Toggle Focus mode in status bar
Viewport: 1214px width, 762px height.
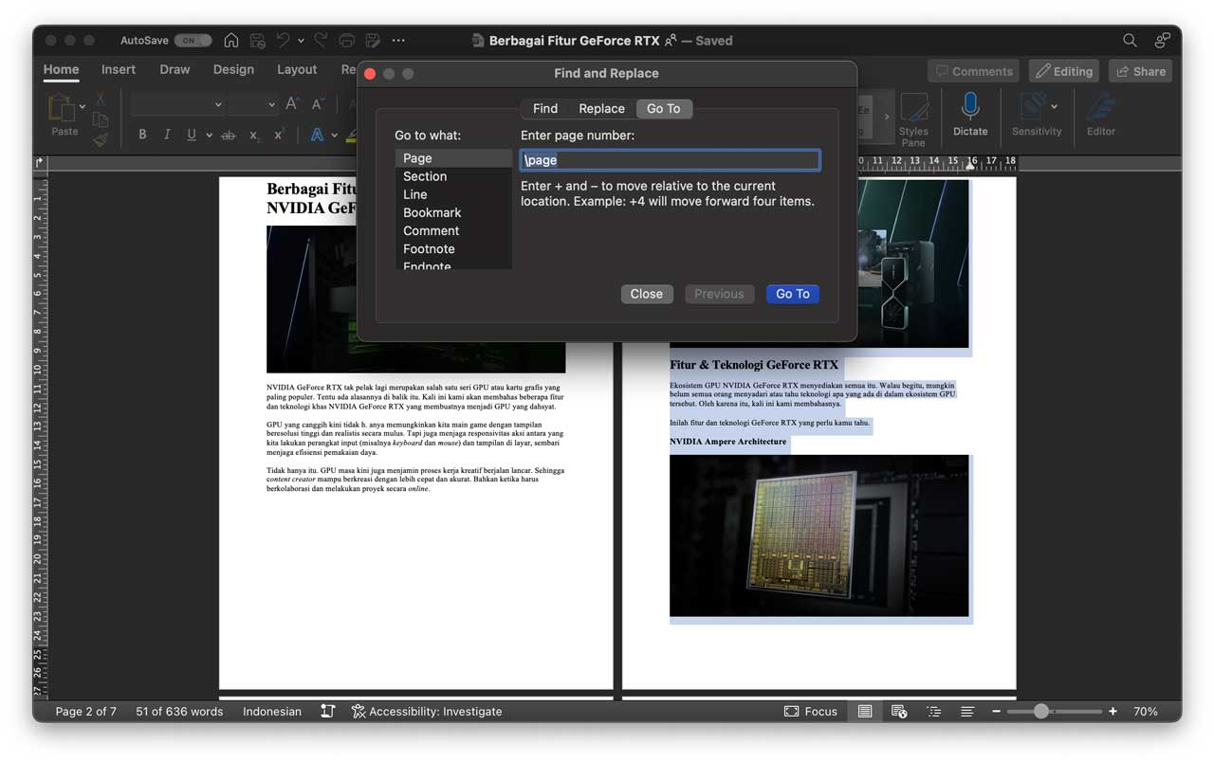point(811,711)
